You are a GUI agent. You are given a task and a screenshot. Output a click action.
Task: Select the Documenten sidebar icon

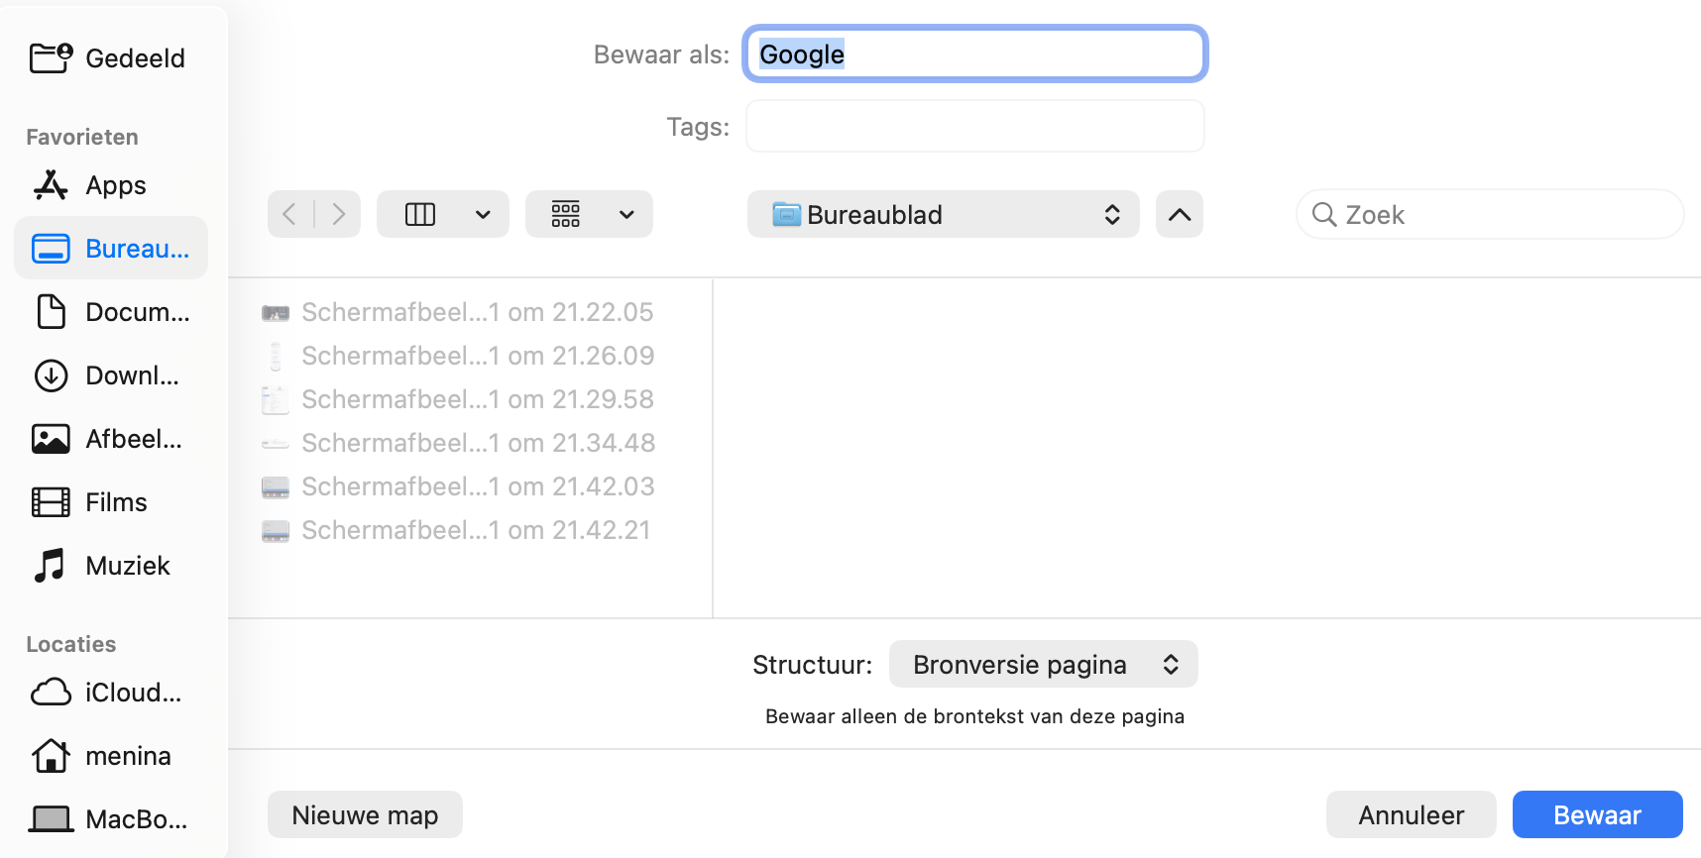(50, 311)
